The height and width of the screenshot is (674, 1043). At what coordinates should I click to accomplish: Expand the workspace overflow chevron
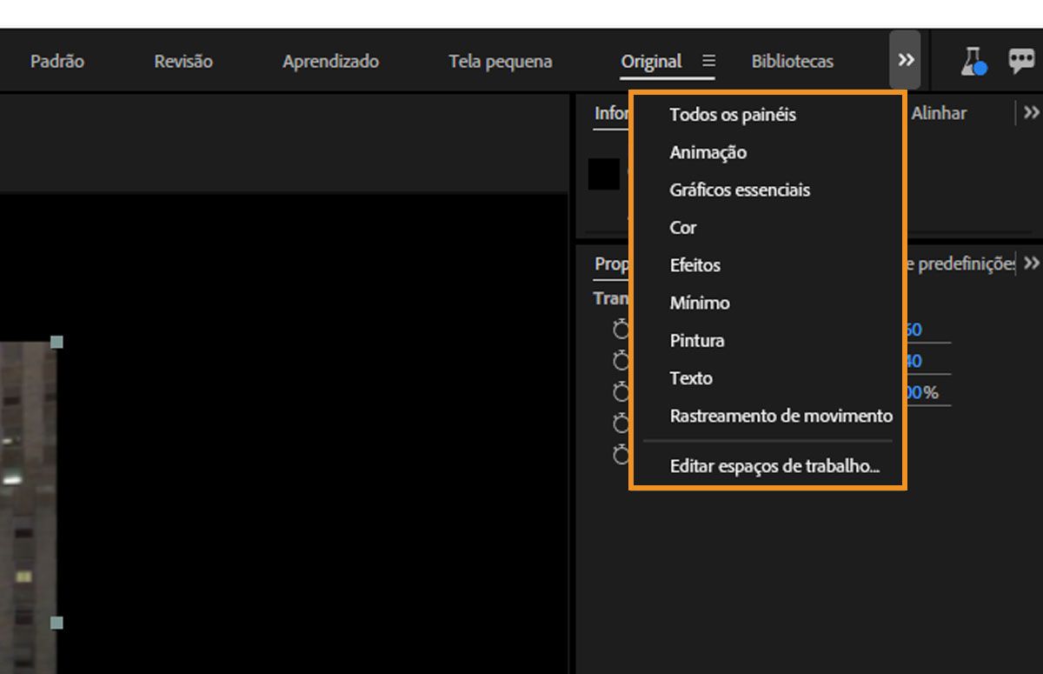(x=906, y=60)
